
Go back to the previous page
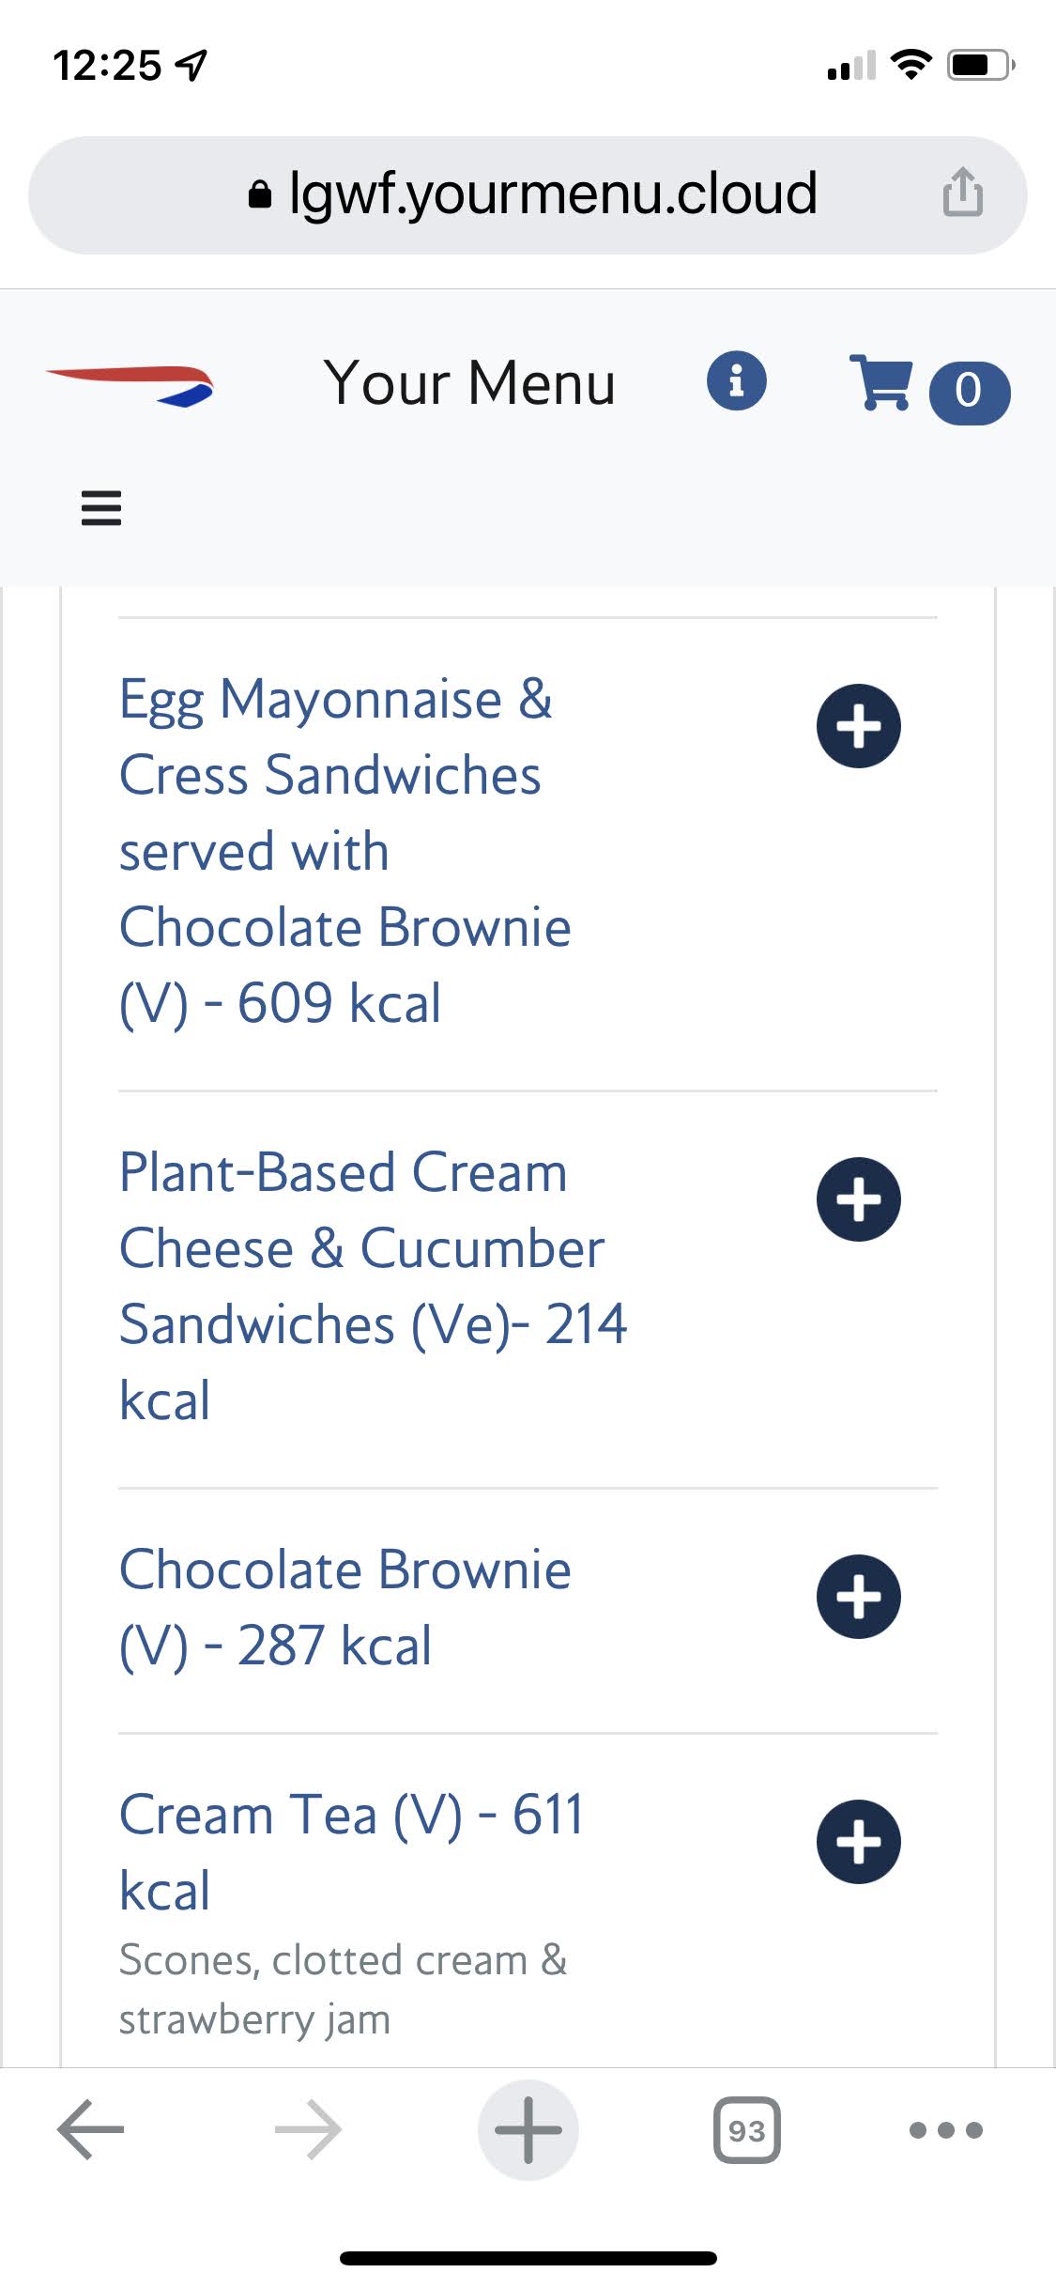[x=90, y=2129]
